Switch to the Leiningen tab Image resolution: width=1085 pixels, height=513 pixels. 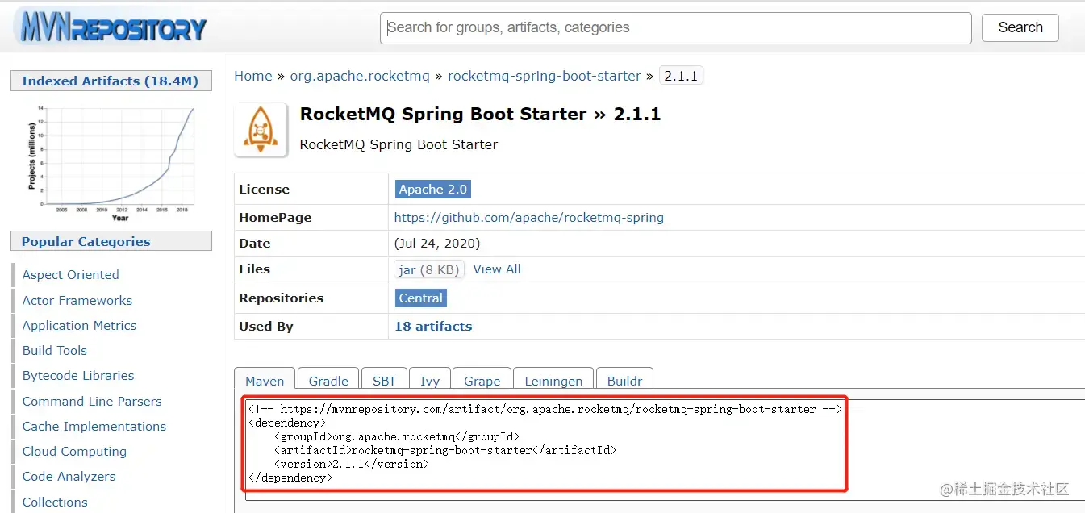click(553, 380)
